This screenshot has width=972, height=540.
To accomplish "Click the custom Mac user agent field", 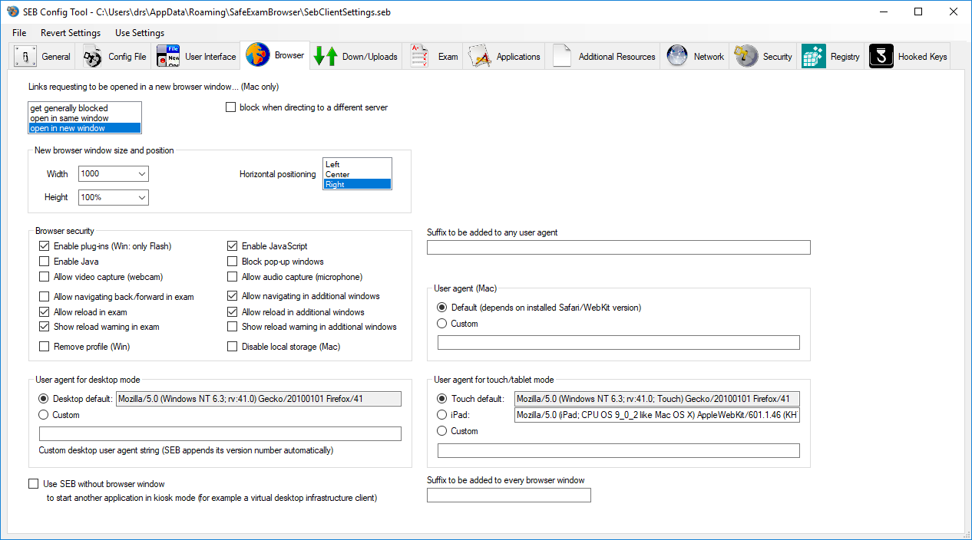I will pyautogui.click(x=619, y=343).
